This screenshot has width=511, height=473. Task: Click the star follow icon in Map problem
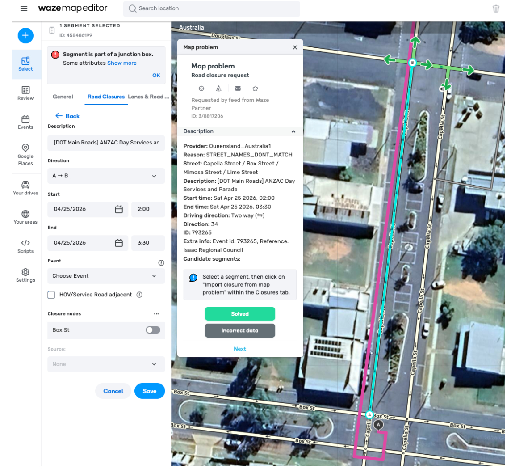255,89
